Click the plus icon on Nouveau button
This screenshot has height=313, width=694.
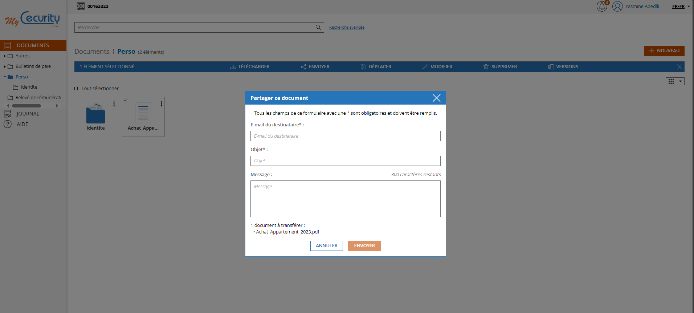pos(652,51)
